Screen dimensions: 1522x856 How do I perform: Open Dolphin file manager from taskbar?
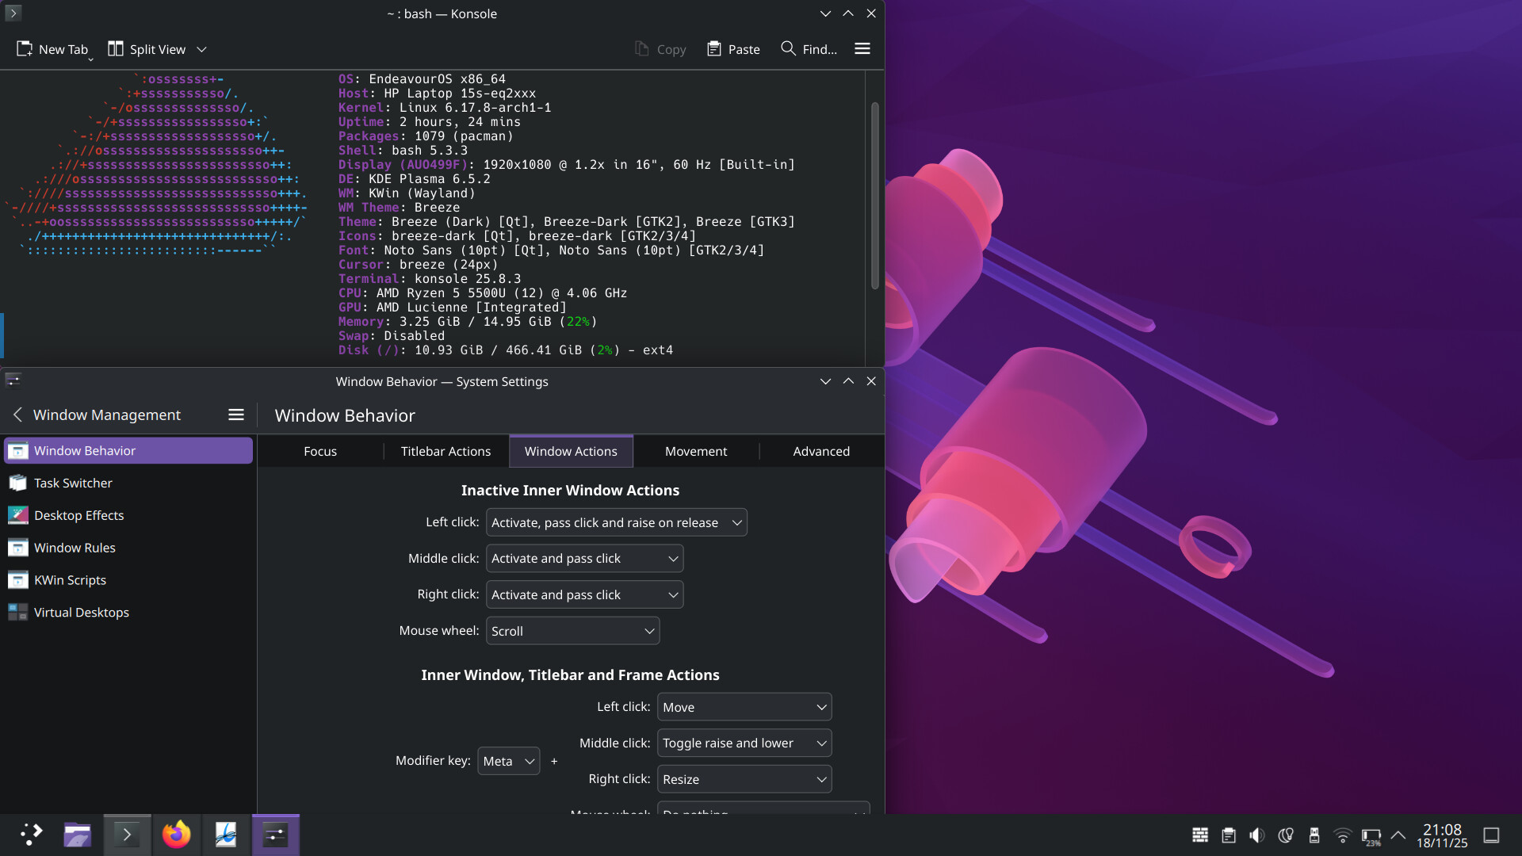point(77,835)
